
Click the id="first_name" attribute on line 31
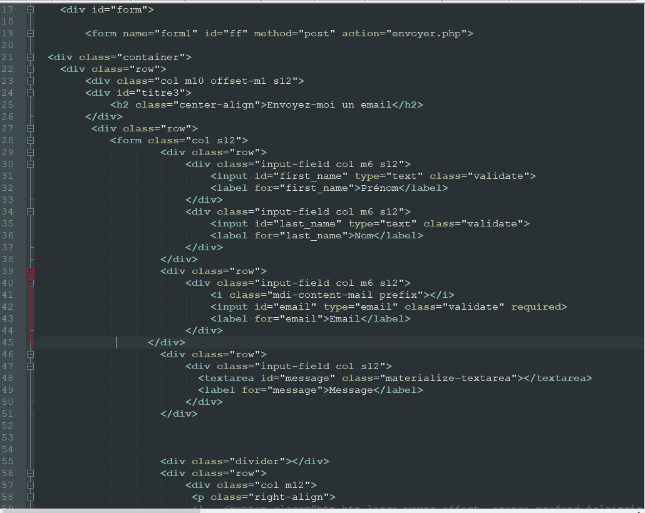point(301,176)
